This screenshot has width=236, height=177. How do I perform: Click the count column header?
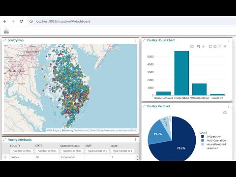tap(114, 146)
